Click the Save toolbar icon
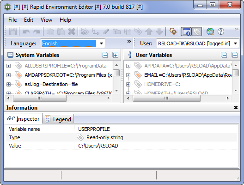The image size is (244, 185). coord(13,31)
